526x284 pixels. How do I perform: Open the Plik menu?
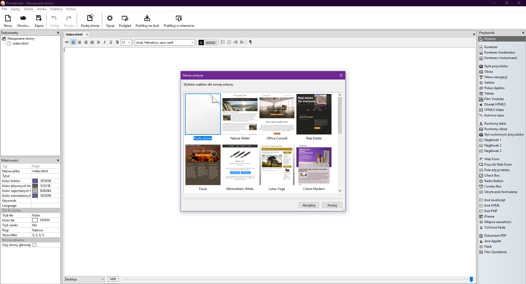[x=5, y=9]
